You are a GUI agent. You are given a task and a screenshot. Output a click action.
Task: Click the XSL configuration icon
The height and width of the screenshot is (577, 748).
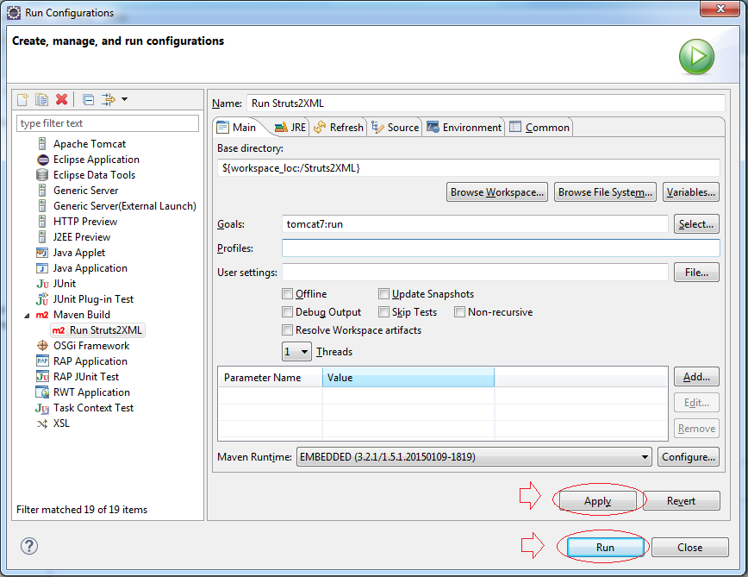click(x=42, y=423)
